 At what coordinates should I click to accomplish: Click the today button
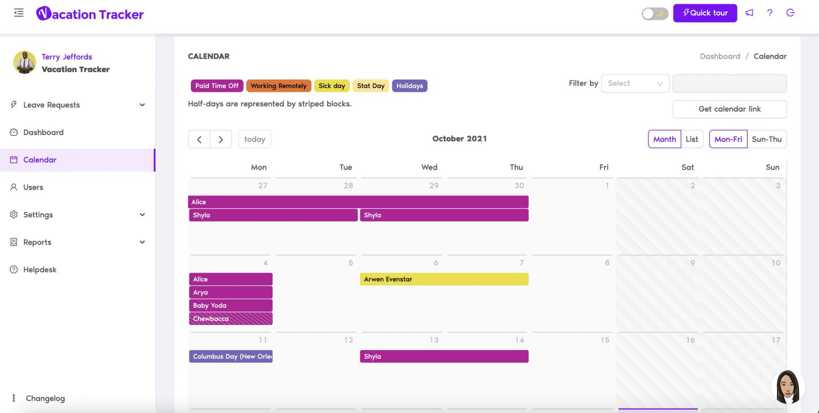[x=255, y=139]
